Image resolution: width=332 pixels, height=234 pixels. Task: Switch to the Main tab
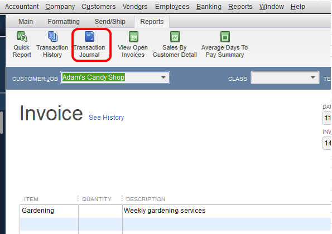point(26,22)
